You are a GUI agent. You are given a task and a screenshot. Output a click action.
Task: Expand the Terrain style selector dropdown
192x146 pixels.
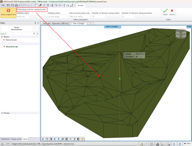[36, 29]
